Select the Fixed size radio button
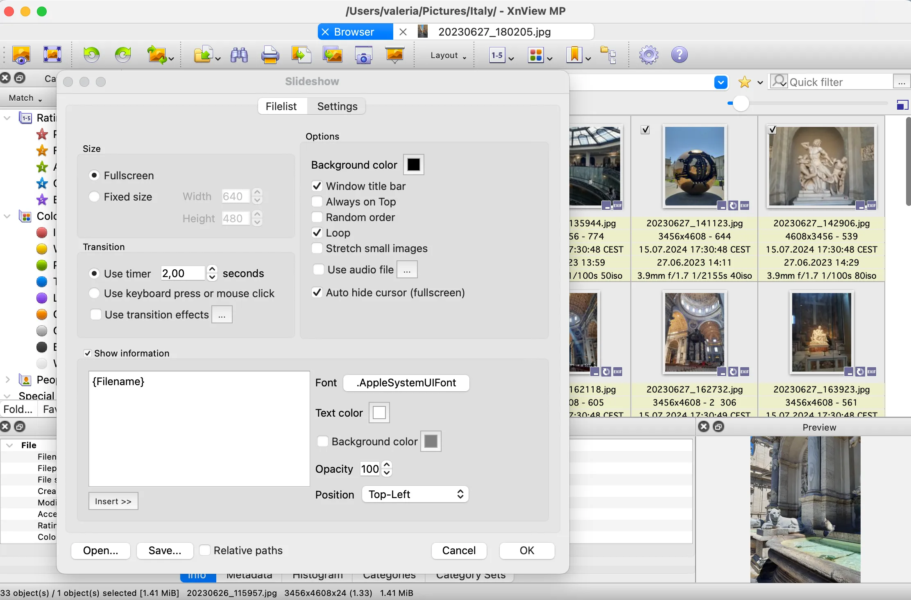 (x=95, y=196)
